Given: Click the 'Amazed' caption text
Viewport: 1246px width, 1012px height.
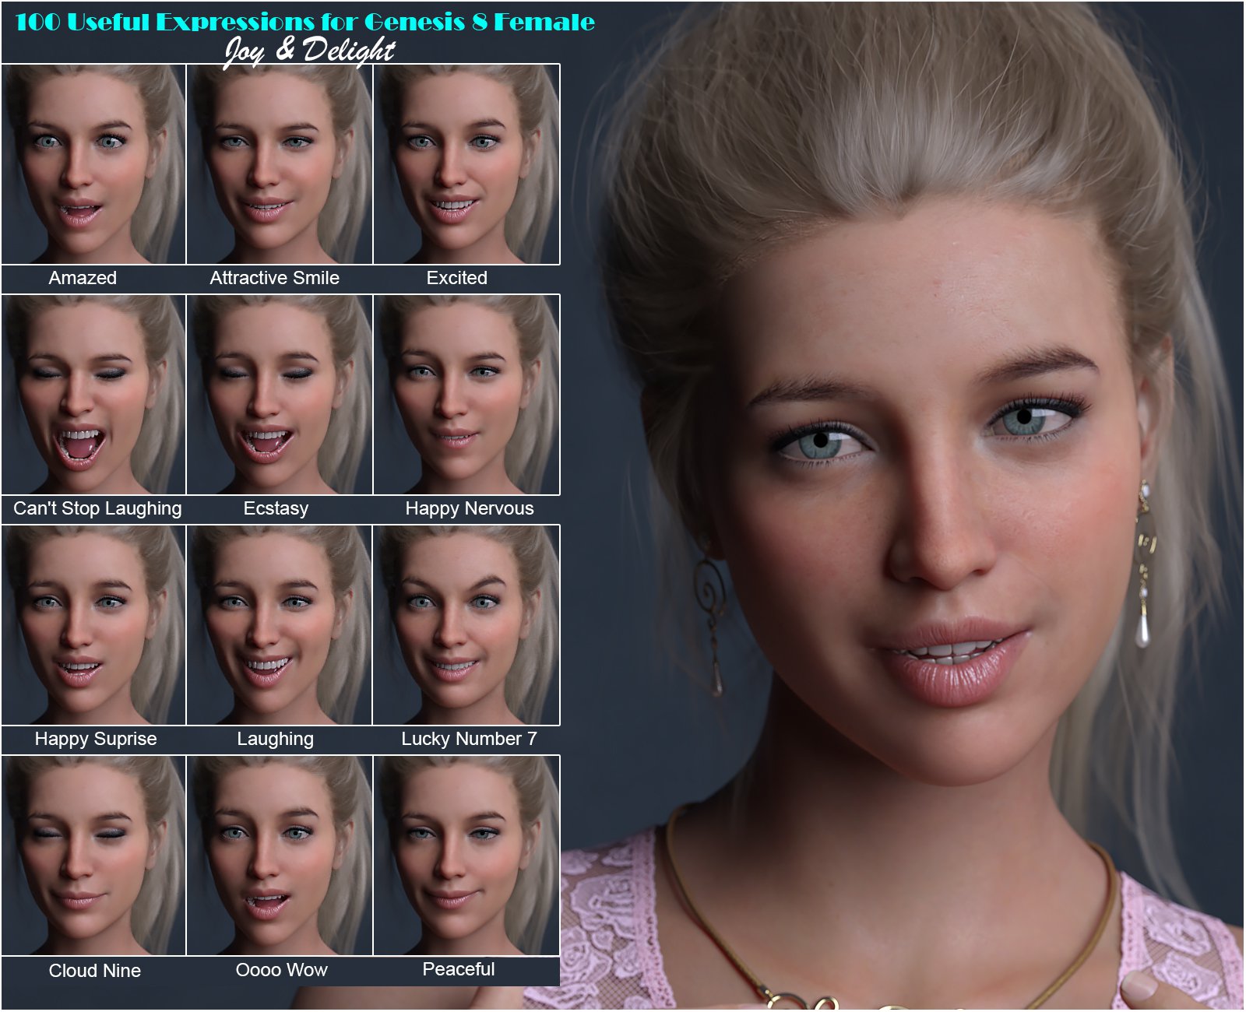Looking at the screenshot, I should (x=83, y=278).
